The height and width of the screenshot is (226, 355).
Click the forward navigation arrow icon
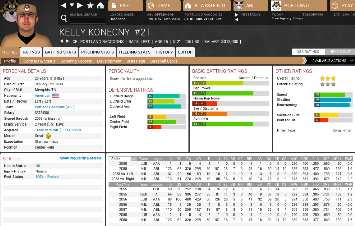(x=80, y=5)
